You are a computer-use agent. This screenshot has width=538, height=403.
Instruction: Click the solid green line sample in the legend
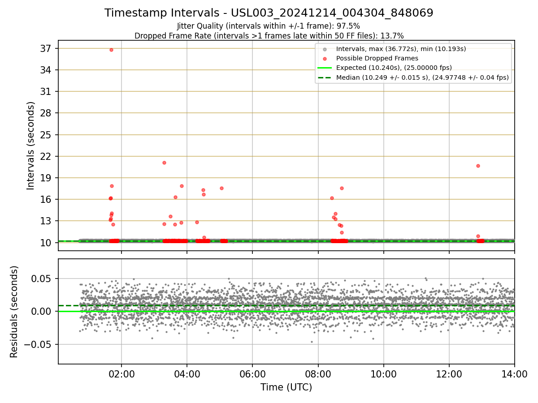pos(325,68)
